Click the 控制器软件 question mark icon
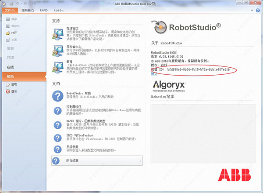 tap(57, 111)
